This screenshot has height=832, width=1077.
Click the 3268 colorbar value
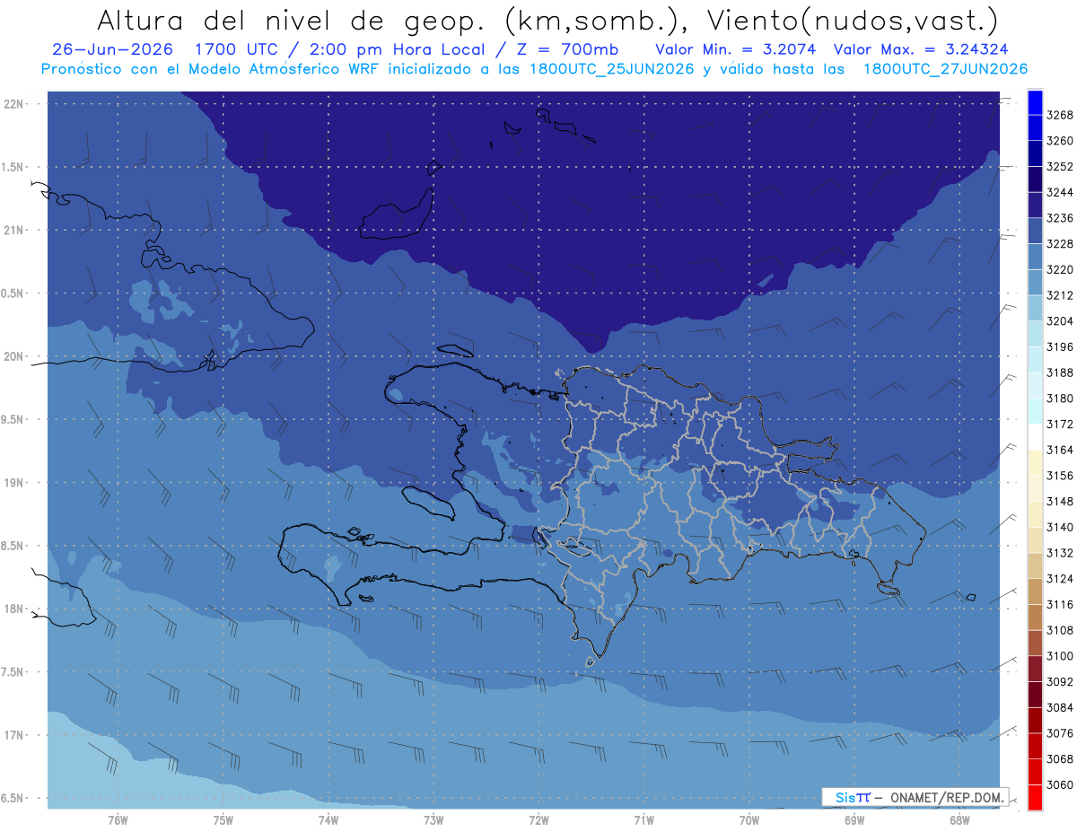pos(1060,115)
